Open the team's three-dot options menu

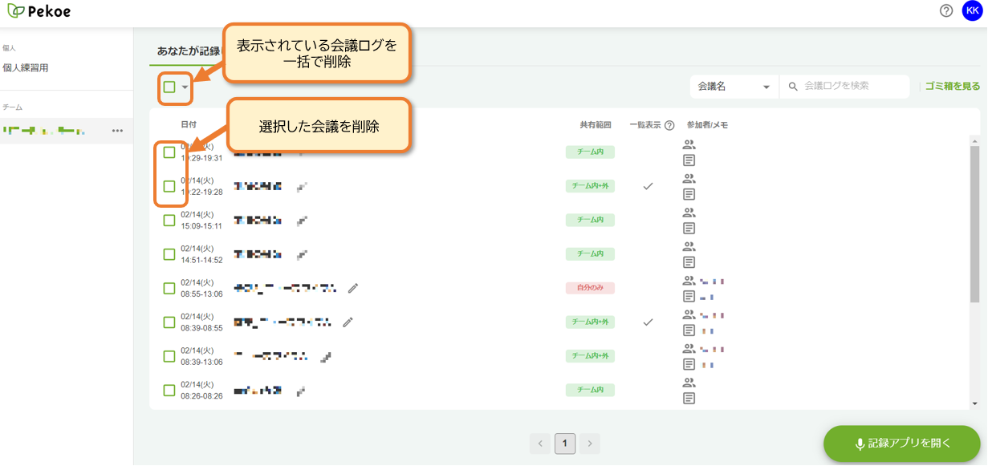[117, 131]
